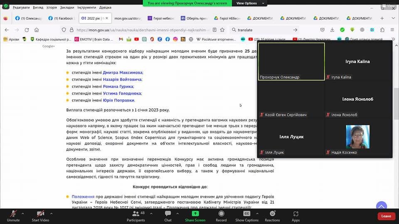The height and width of the screenshot is (224, 399).
Task: Open the Дмитра Максимова link
Action: tap(123, 73)
